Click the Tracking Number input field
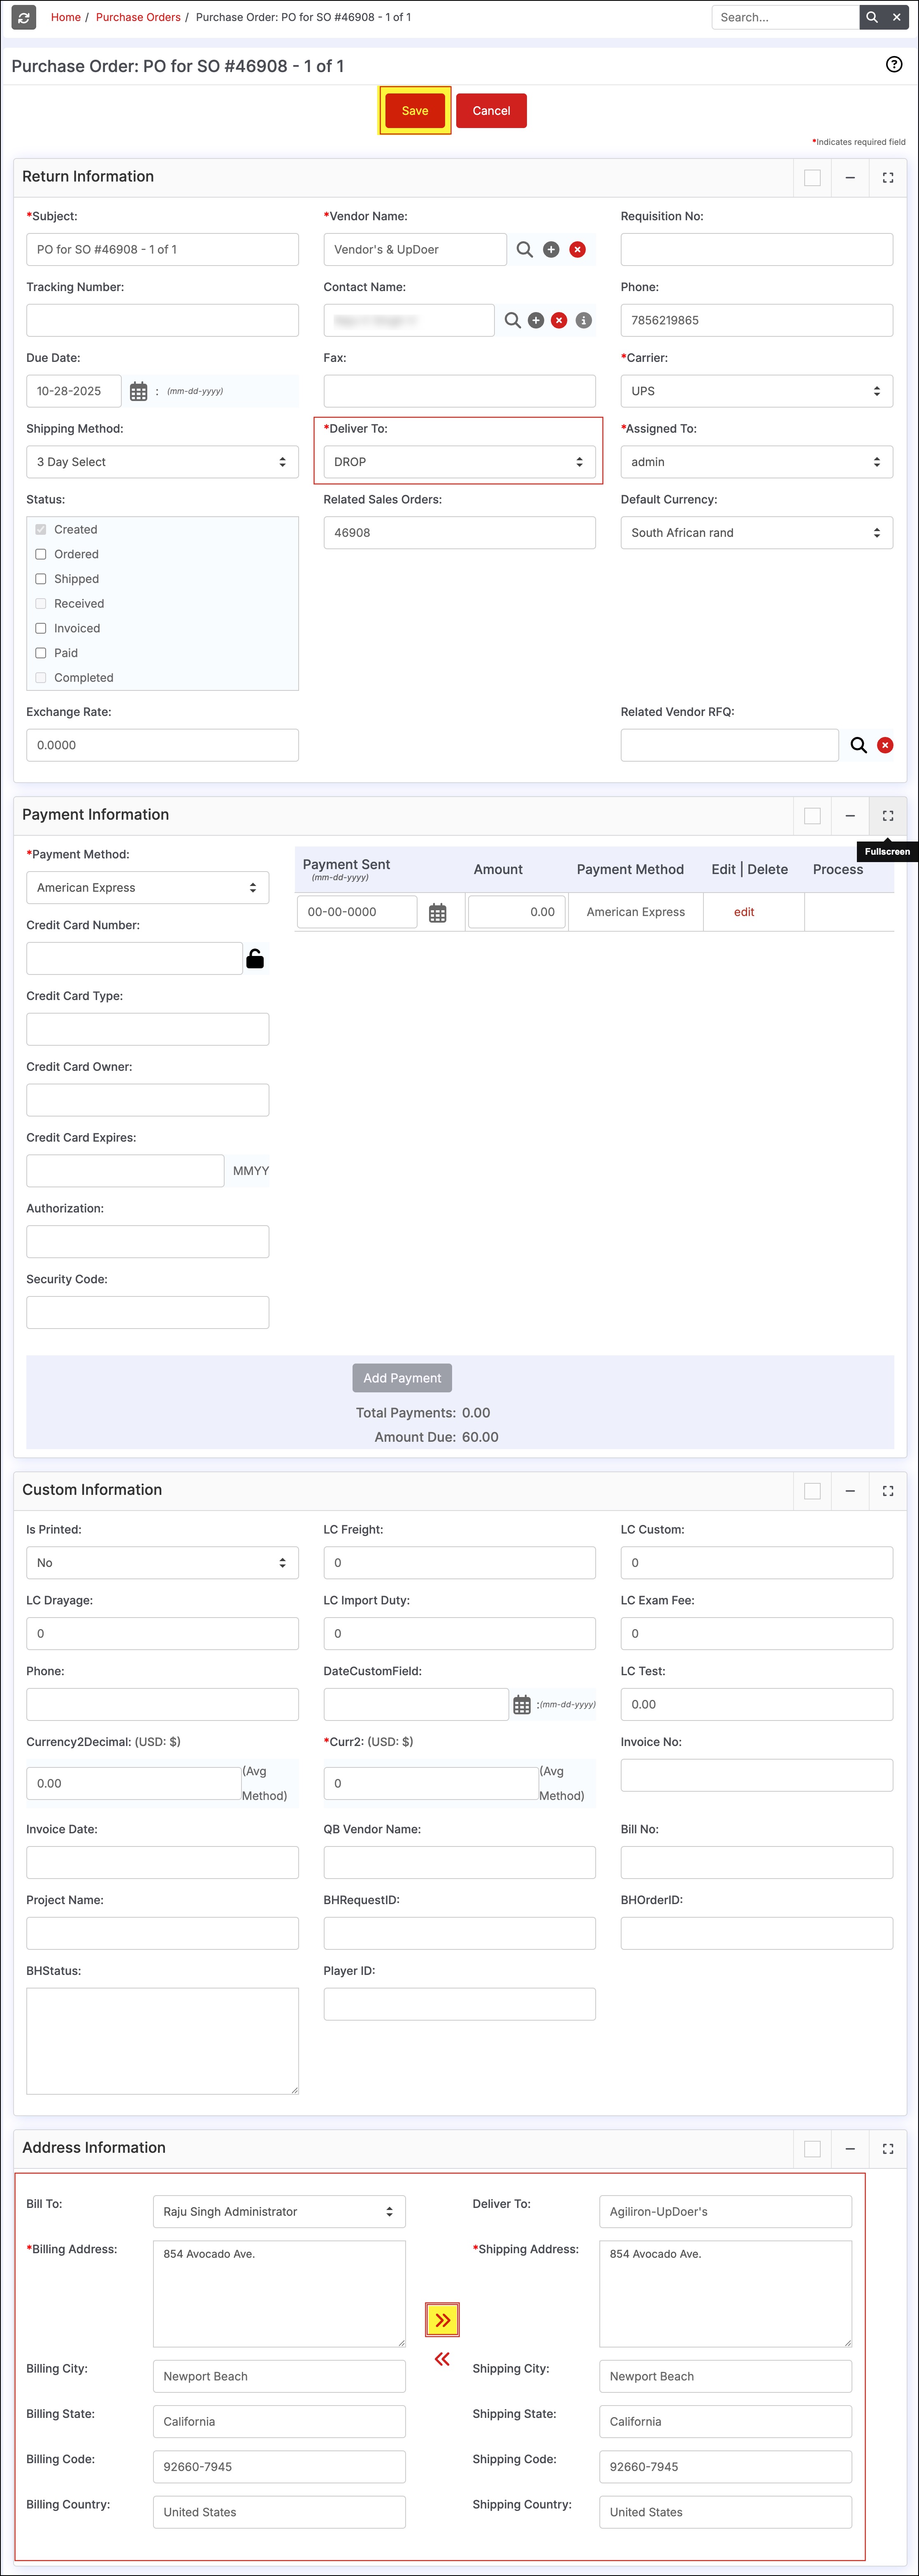Screen dimensions: 919x2576 pos(162,320)
